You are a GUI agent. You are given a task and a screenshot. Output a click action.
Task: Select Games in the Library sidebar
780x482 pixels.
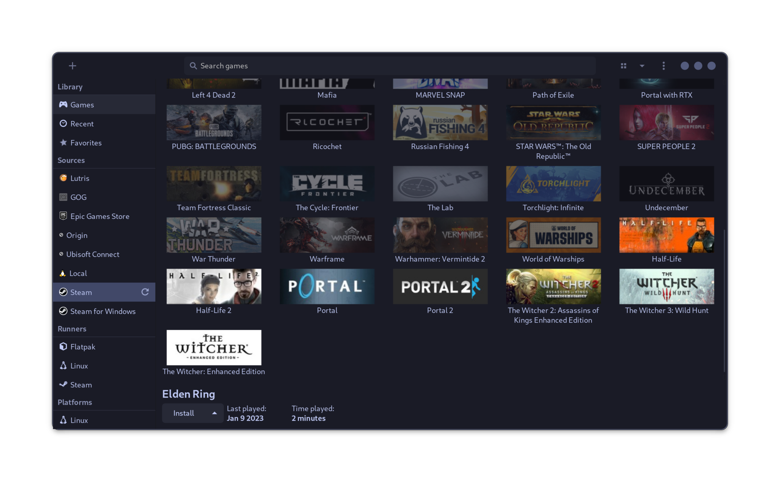point(104,105)
